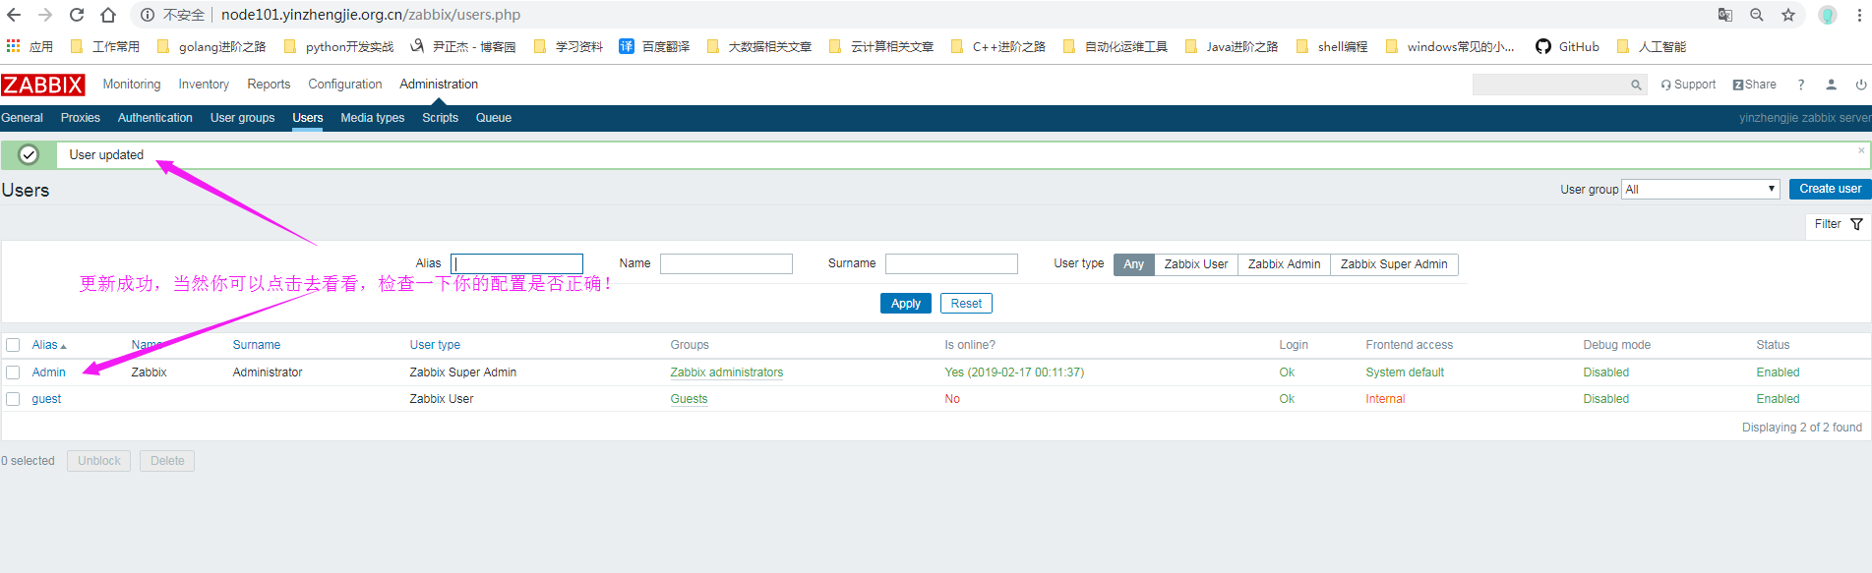Select the Zabbix User type option

[x=1196, y=264]
